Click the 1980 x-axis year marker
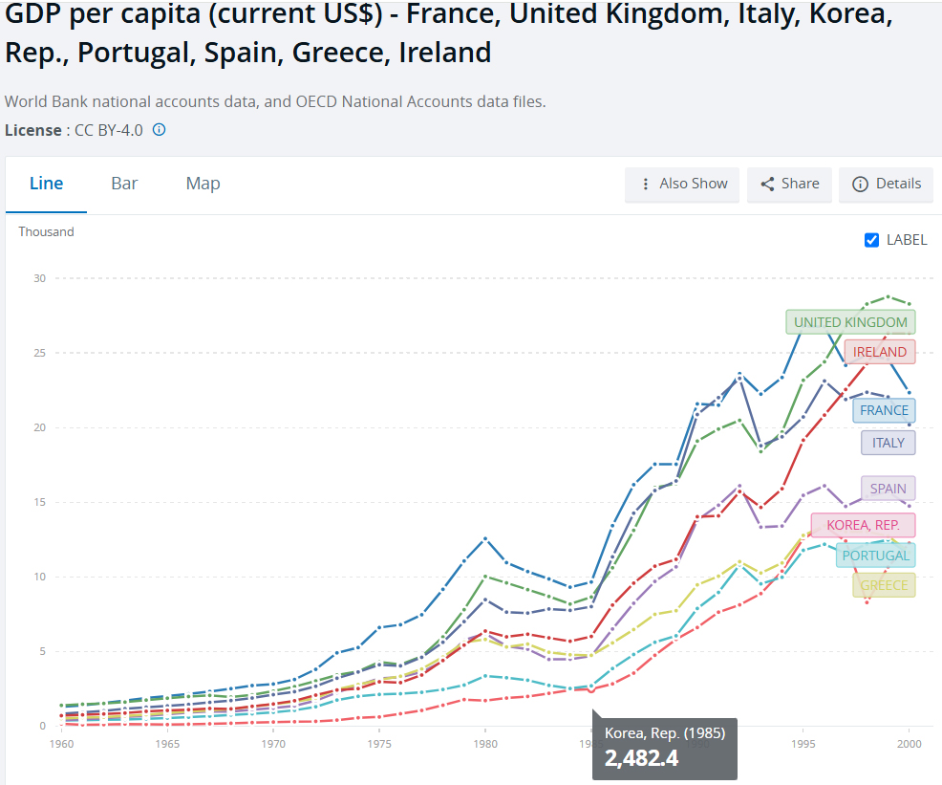This screenshot has height=785, width=942. click(x=484, y=743)
